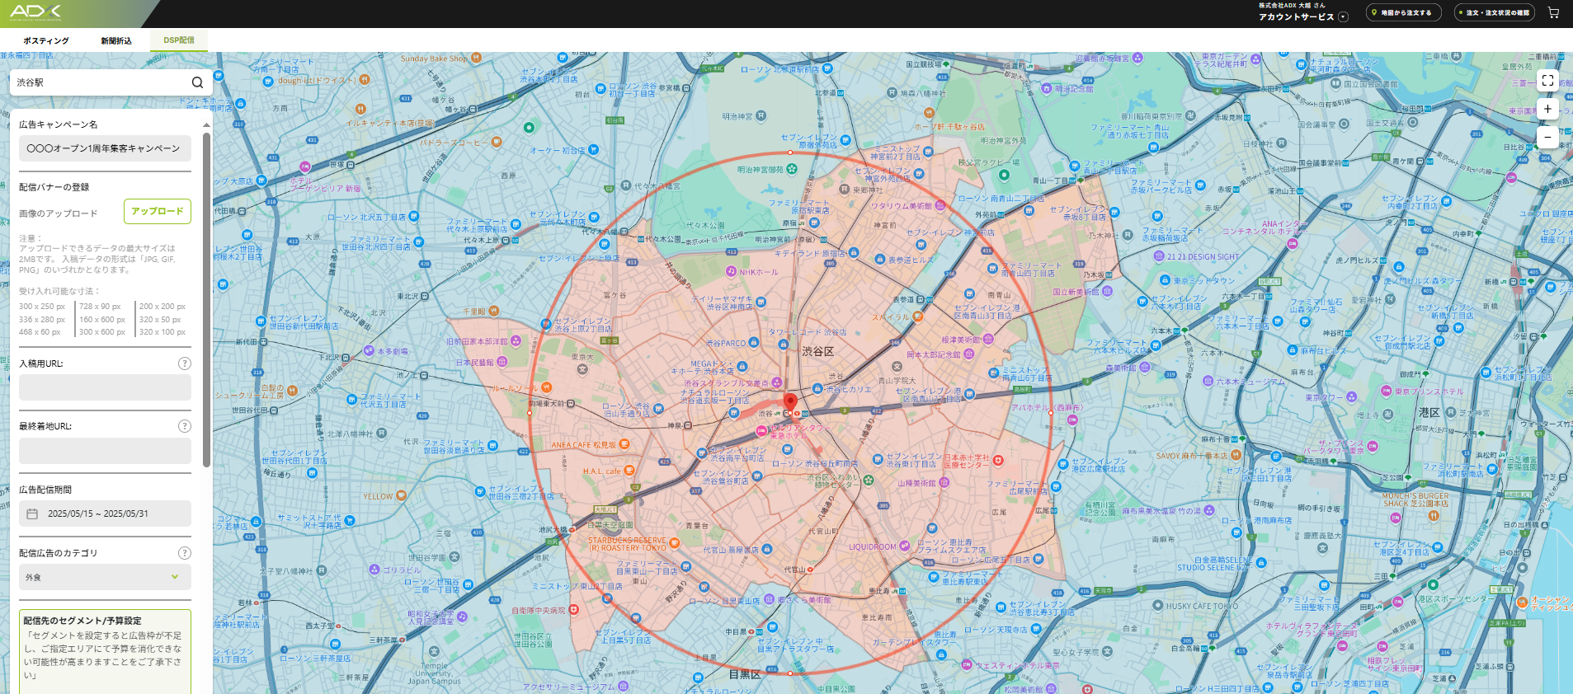Screen dimensions: 1573x694
Task: Open the shopping cart
Action: [x=1553, y=13]
